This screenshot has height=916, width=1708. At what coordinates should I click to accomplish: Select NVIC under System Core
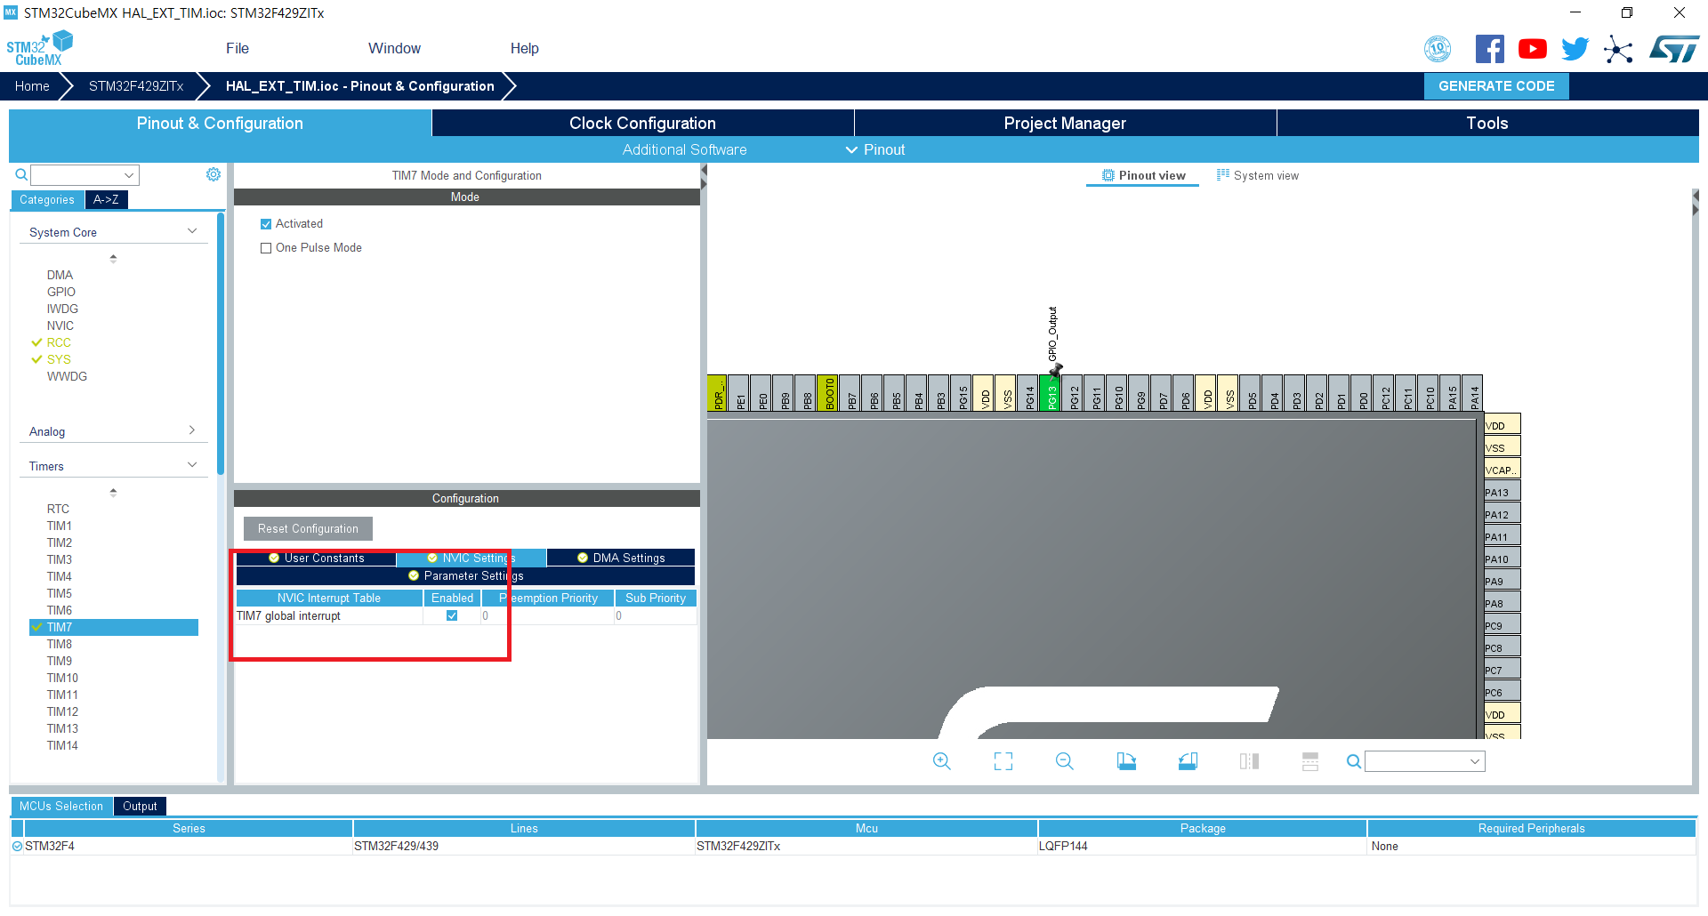60,325
